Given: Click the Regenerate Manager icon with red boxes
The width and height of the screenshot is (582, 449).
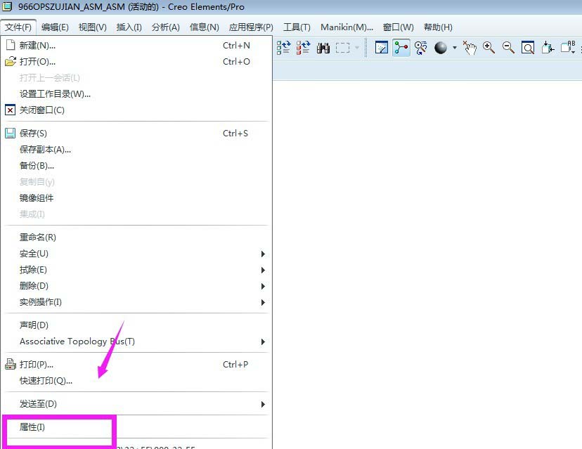Looking at the screenshot, I should (303, 48).
